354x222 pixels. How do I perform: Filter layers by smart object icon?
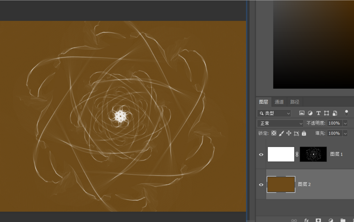(x=335, y=113)
